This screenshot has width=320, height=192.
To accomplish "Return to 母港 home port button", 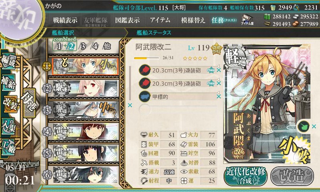I will (30, 103).
